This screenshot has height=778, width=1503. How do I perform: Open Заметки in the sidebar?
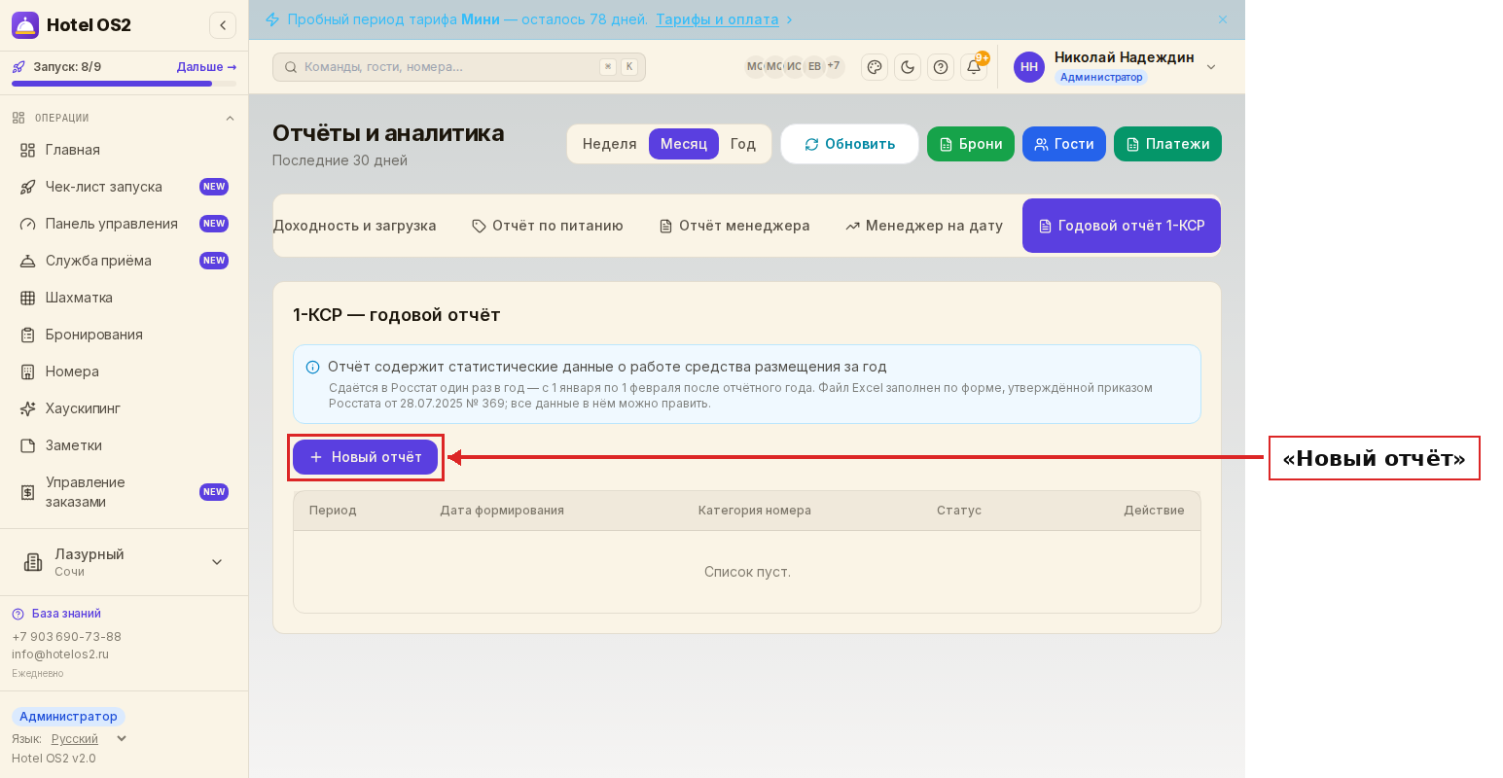coord(124,445)
